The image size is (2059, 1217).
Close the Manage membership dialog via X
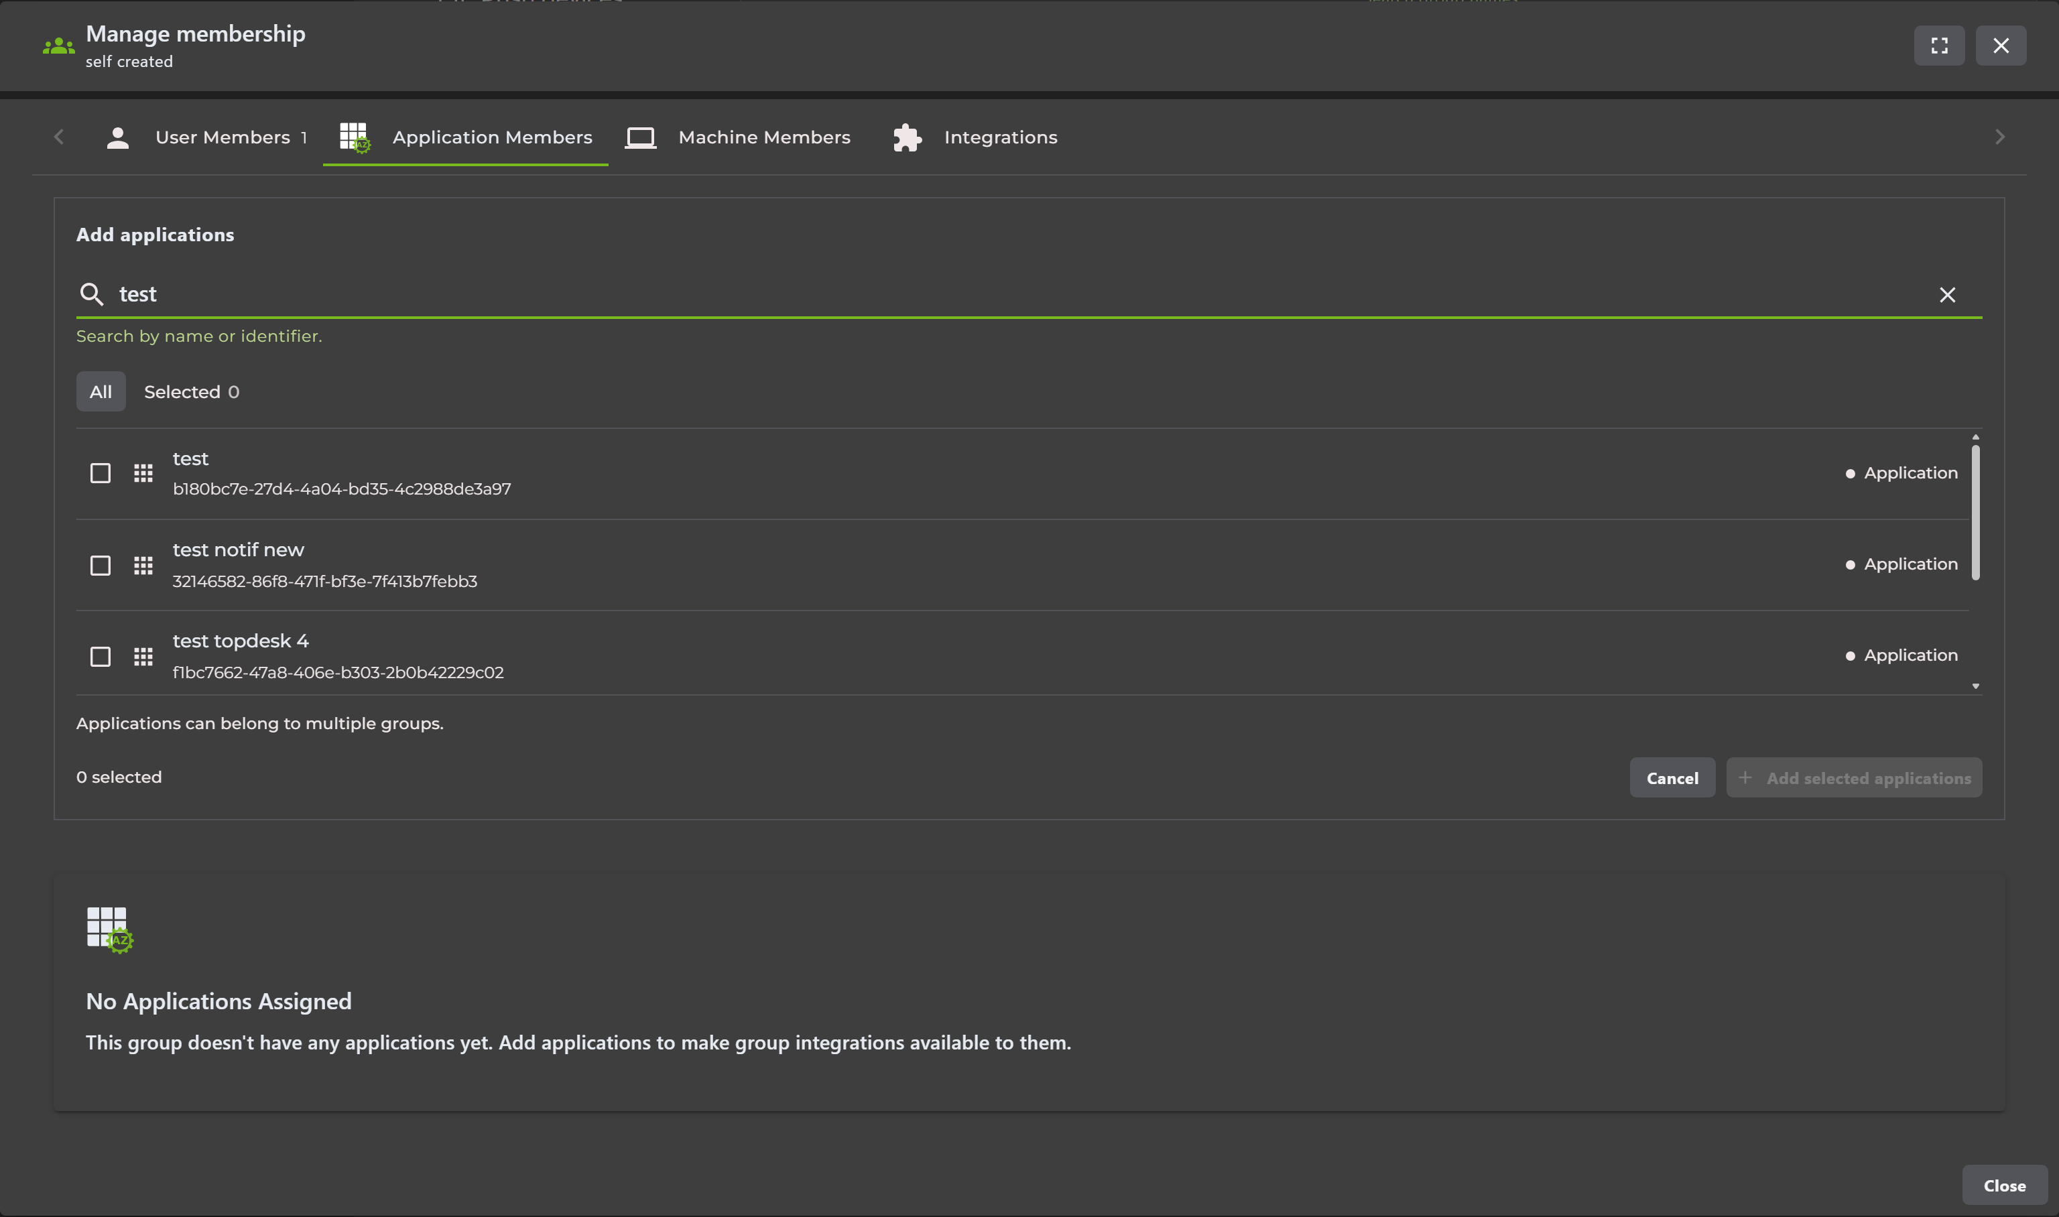[2001, 45]
